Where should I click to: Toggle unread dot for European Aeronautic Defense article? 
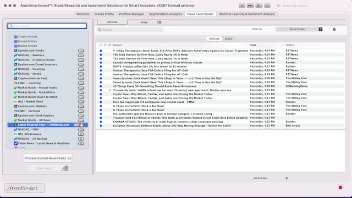[101, 126]
